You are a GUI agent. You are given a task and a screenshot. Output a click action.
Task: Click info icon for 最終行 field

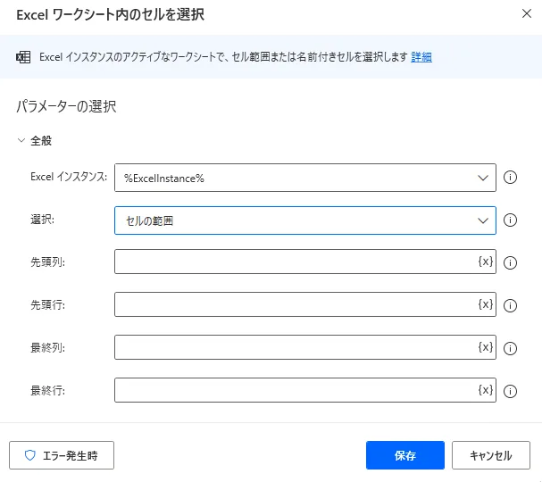pyautogui.click(x=512, y=391)
